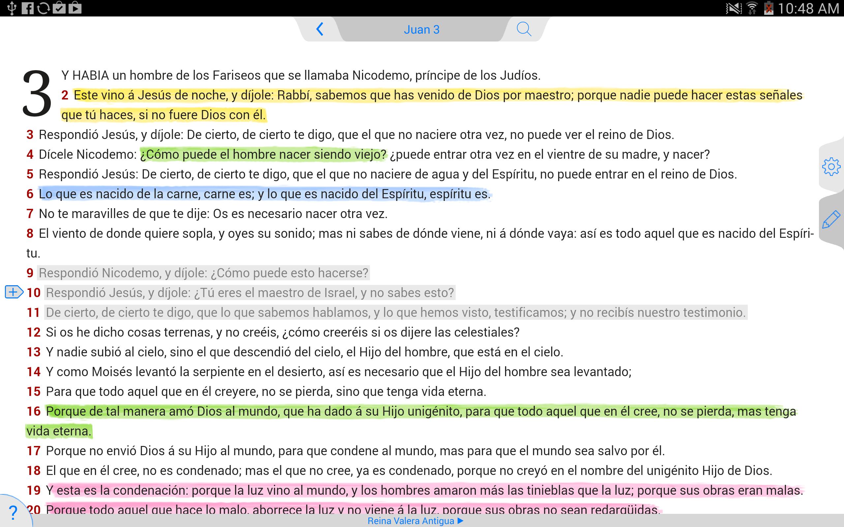The height and width of the screenshot is (527, 844).
Task: Open the Juan 3 chapter selector tab
Action: (x=421, y=30)
